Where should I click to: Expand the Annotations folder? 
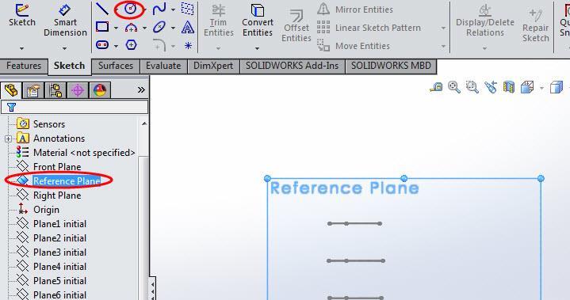tap(8, 139)
